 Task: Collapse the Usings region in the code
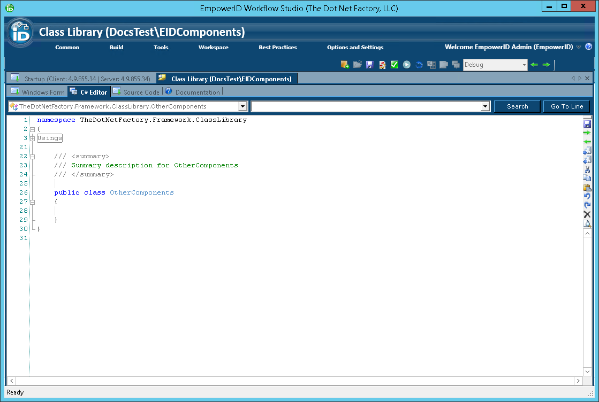point(32,138)
